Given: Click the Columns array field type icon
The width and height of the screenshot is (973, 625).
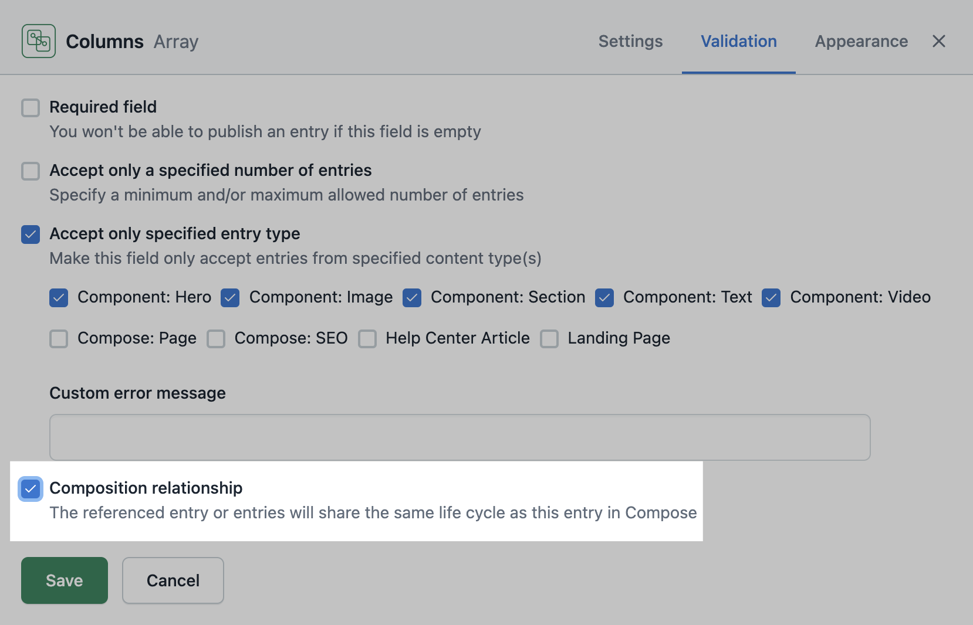Looking at the screenshot, I should click(x=38, y=40).
